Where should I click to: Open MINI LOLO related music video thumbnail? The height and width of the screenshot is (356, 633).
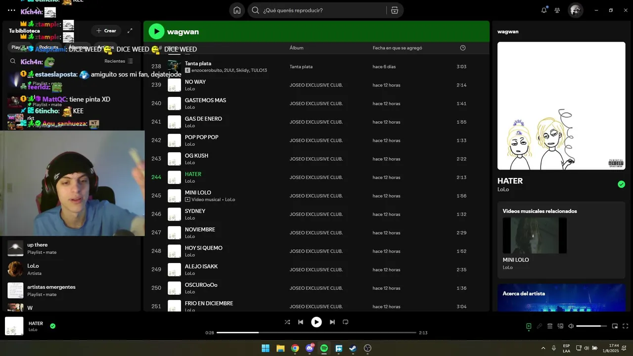click(535, 235)
